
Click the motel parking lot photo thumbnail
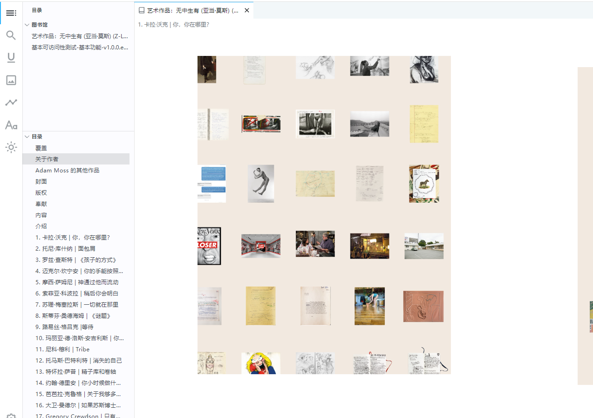pyautogui.click(x=424, y=246)
